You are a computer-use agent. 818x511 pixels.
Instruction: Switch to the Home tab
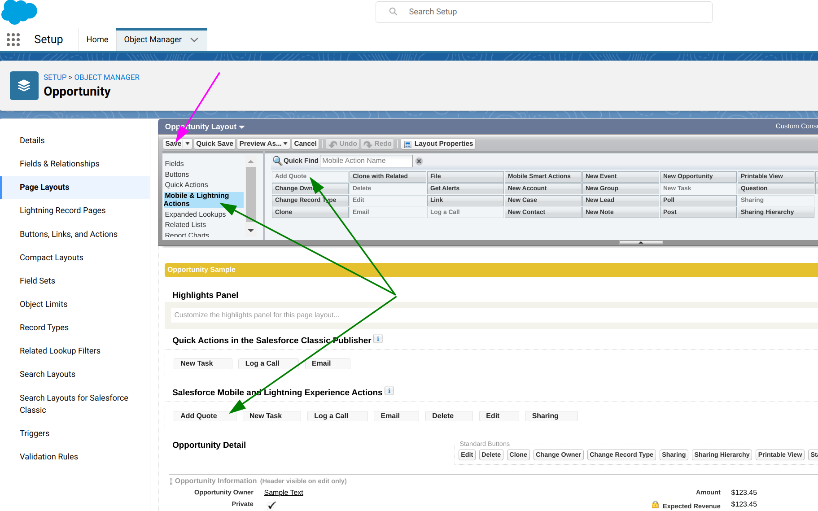tap(97, 39)
